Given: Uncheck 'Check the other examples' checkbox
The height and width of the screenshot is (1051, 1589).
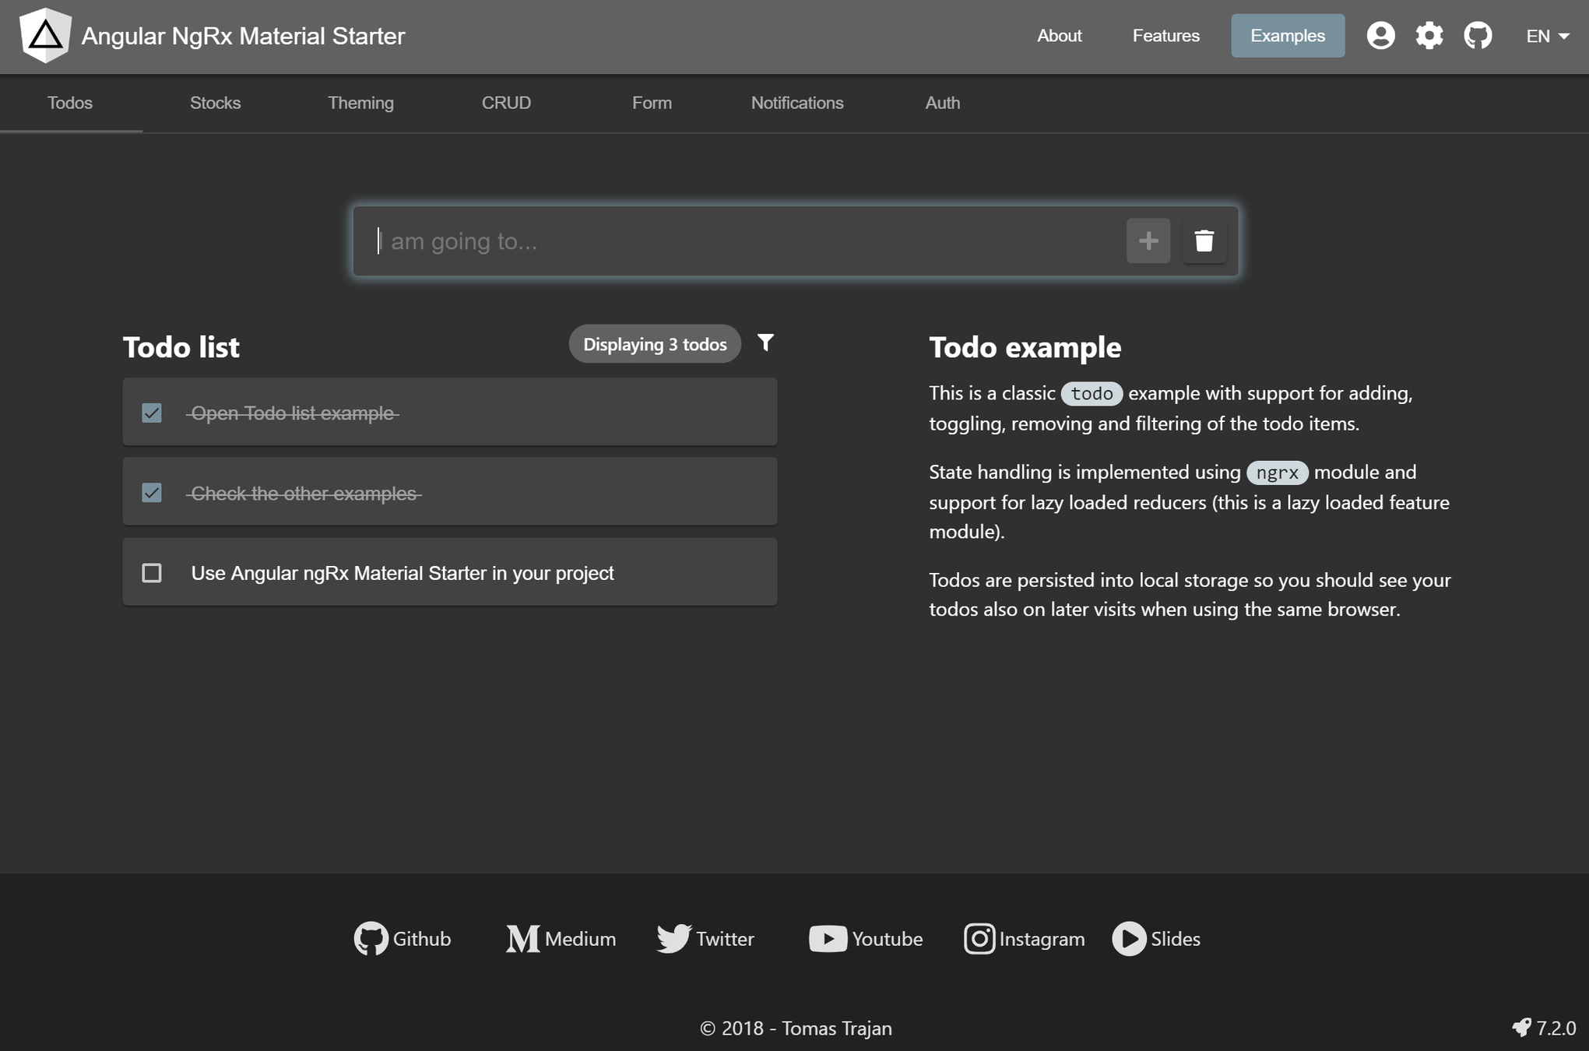Looking at the screenshot, I should point(152,493).
